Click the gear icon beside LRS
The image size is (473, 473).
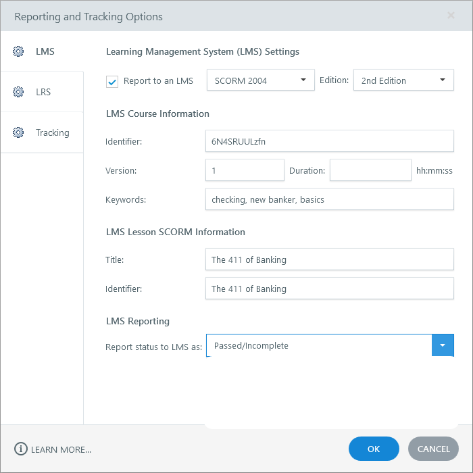tap(18, 92)
